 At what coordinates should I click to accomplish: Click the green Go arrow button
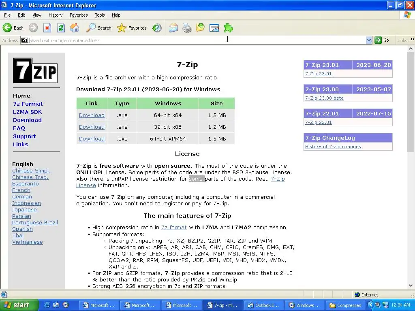pyautogui.click(x=382, y=40)
